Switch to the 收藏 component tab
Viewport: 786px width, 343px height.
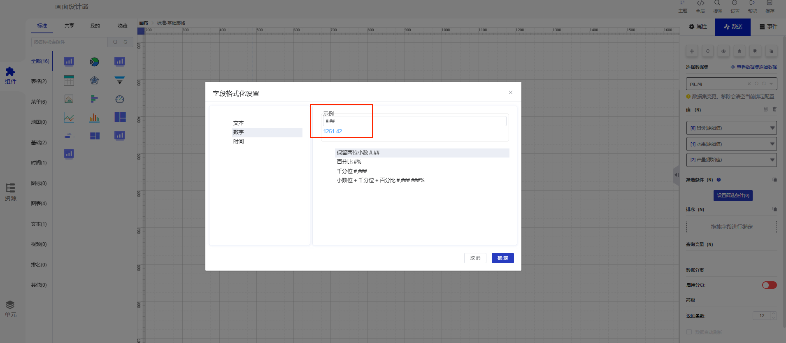[x=122, y=26]
